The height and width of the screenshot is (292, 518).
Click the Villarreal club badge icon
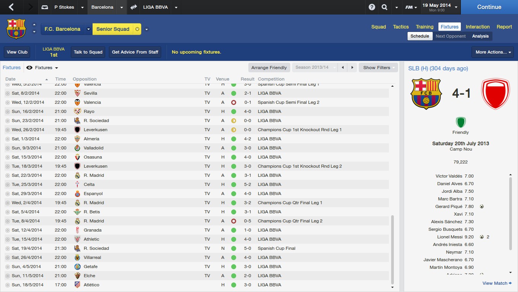77,257
